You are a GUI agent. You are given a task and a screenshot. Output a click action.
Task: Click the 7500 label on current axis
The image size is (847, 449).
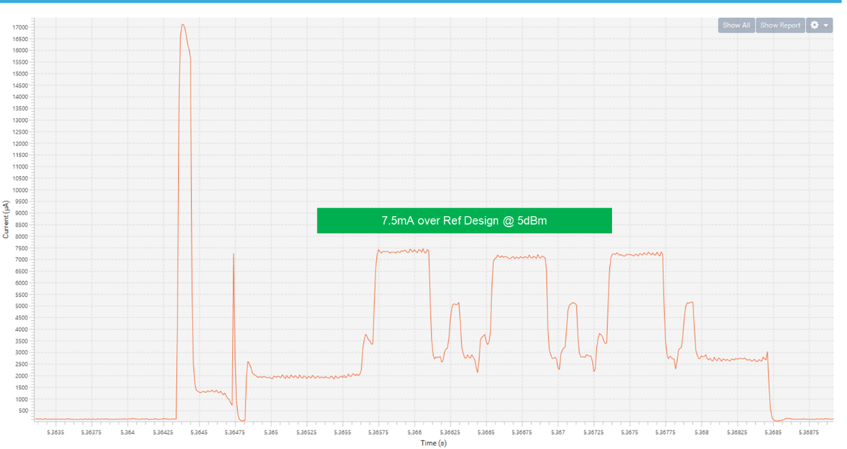[x=21, y=248]
